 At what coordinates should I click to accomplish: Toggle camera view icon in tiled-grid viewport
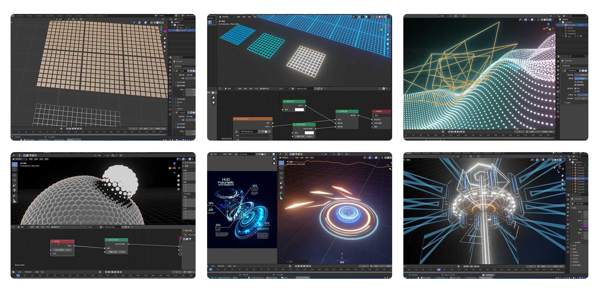tap(165, 46)
